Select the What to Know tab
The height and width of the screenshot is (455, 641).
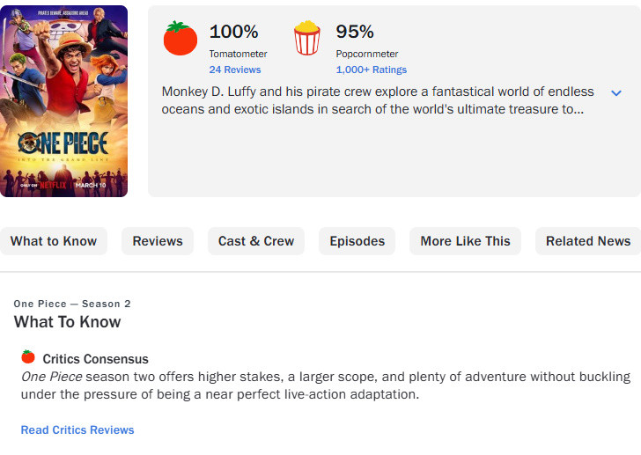click(x=54, y=241)
